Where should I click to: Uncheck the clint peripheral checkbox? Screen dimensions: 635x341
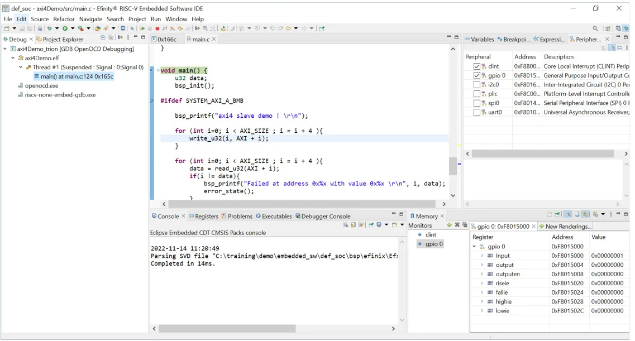476,66
